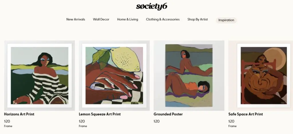Click the Society6 logo

[x=152, y=7]
